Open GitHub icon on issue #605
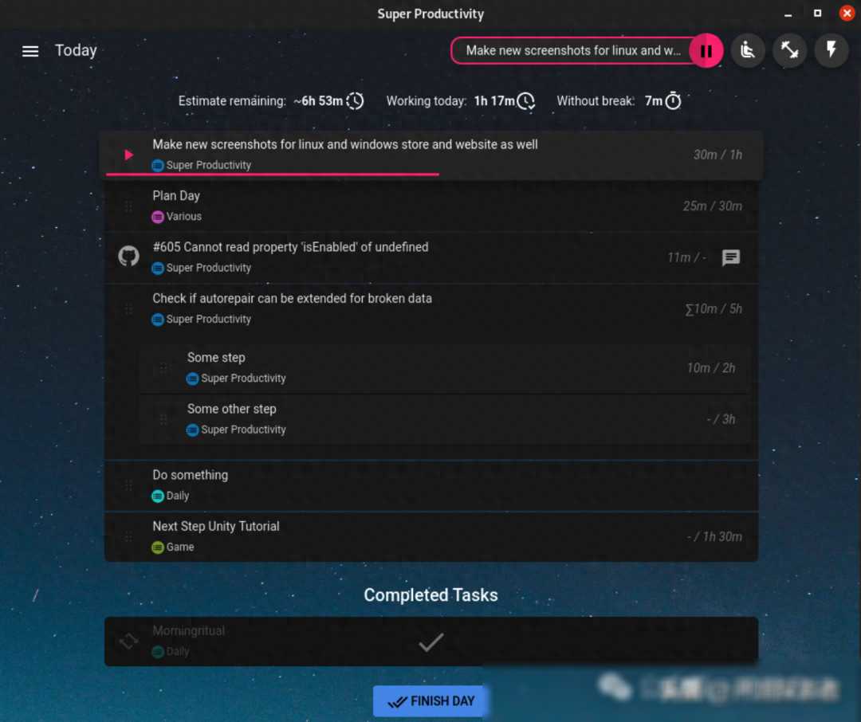Screen dimensions: 861x722 (x=128, y=256)
